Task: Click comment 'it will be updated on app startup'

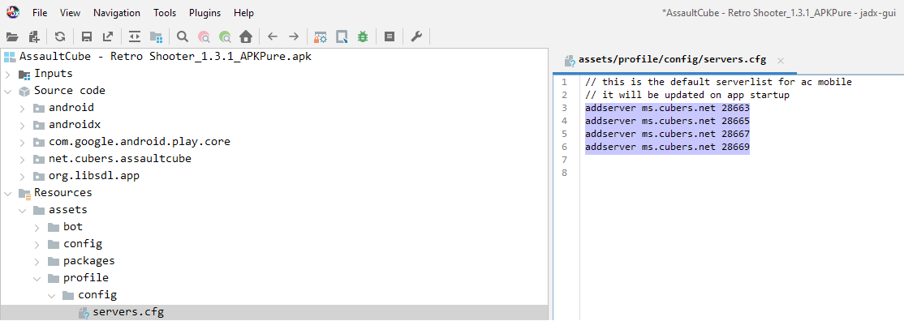Action: pos(695,95)
